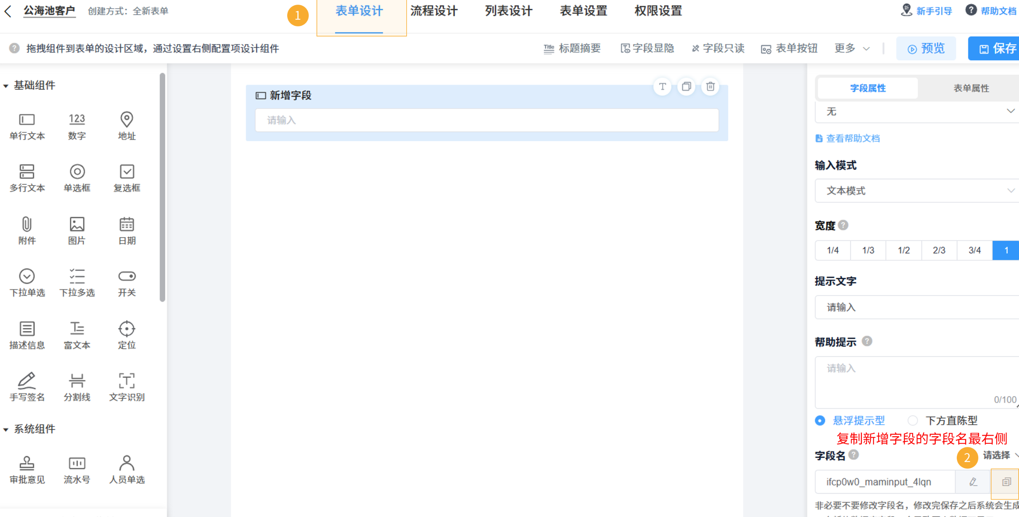Select the 日期 component
1019x517 pixels.
[x=127, y=231]
